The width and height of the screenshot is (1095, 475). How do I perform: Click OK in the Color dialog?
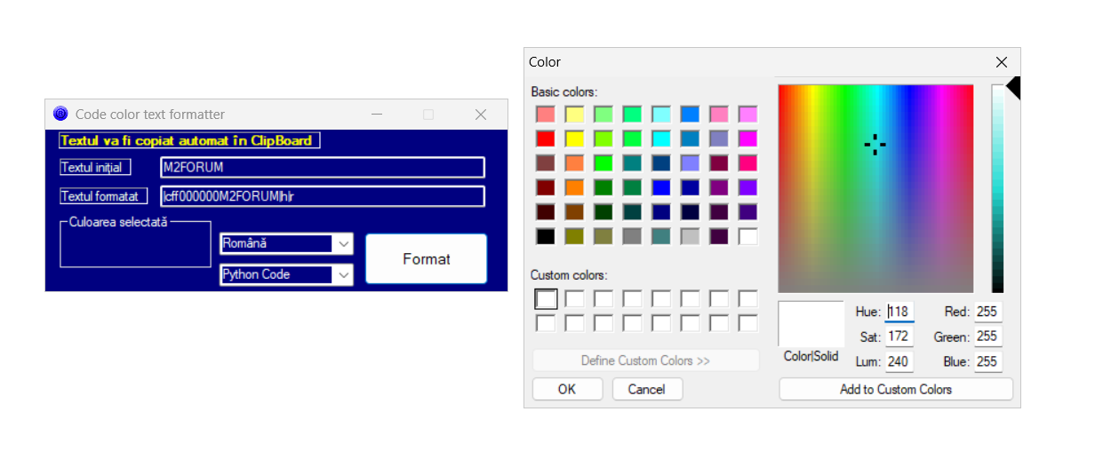567,389
